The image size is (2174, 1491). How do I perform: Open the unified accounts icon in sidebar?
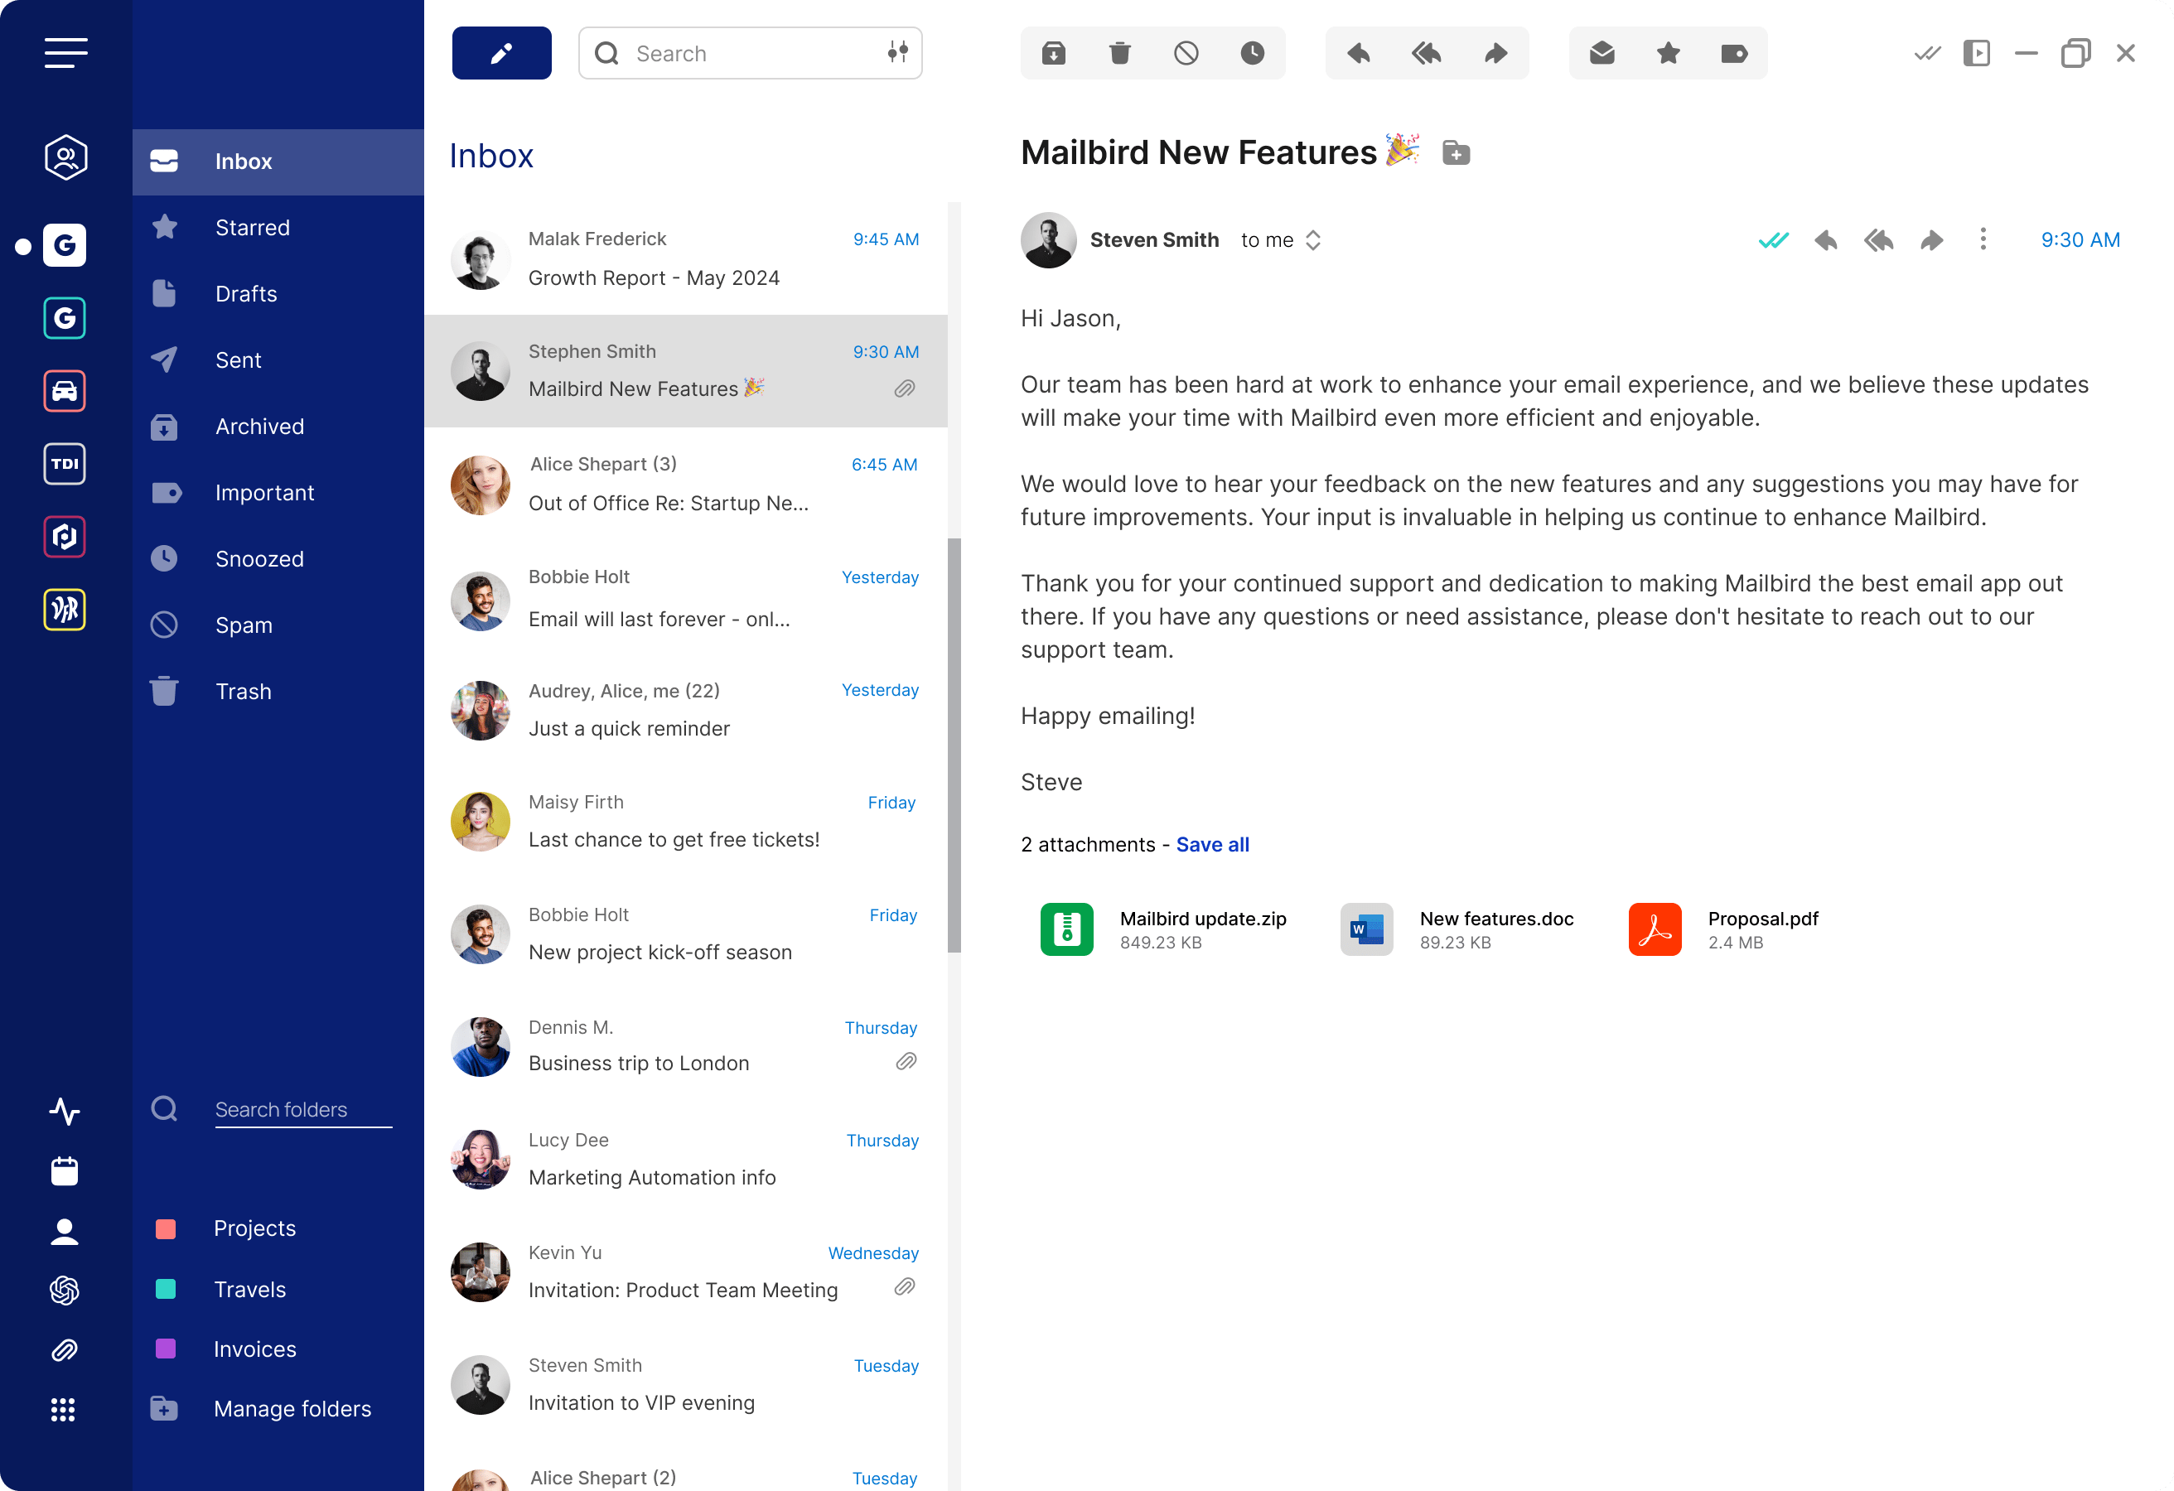point(65,157)
